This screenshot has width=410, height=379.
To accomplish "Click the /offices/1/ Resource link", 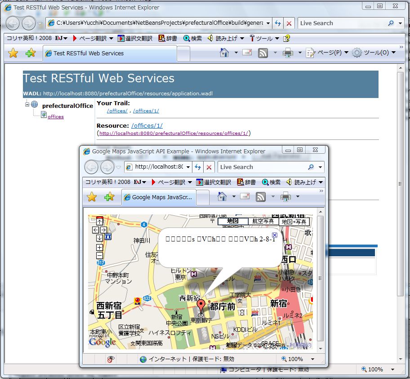I will pos(147,125).
